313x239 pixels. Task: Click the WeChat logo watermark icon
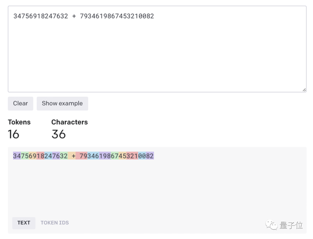(271, 225)
